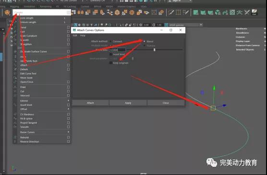Click the orange wheel-shaped shelf icon
267x175 pixels.
pyautogui.click(x=132, y=12)
